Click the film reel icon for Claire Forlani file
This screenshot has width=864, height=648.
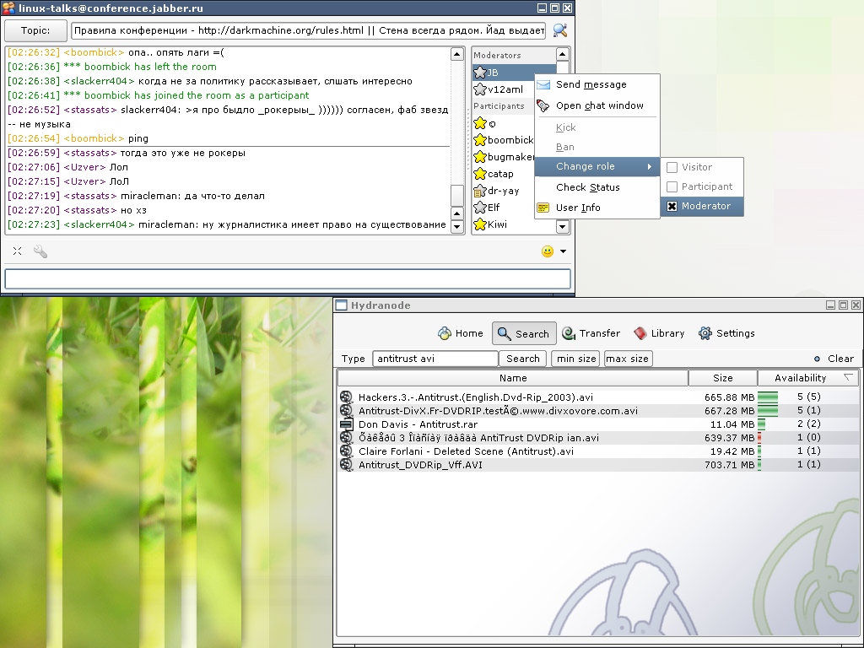pyautogui.click(x=346, y=451)
